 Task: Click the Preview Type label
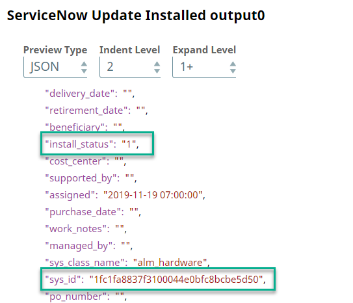click(55, 50)
